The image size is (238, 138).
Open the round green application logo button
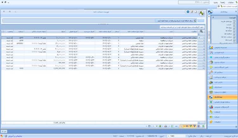pyautogui.click(x=202, y=13)
